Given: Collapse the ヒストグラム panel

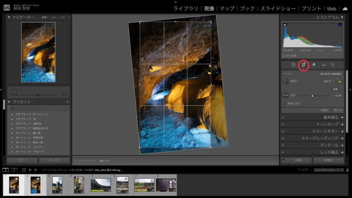Looking at the screenshot, I should coord(342,17).
